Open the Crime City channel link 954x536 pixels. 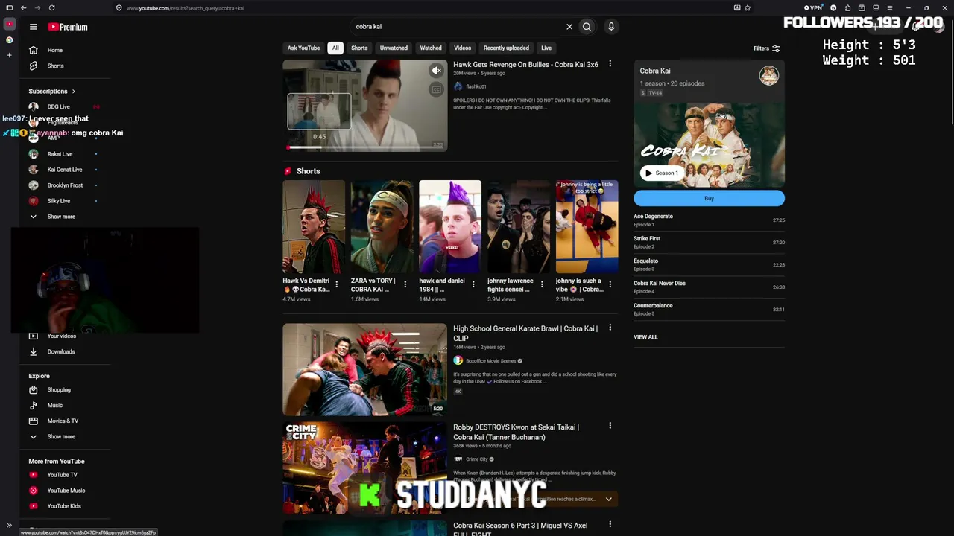tap(476, 459)
